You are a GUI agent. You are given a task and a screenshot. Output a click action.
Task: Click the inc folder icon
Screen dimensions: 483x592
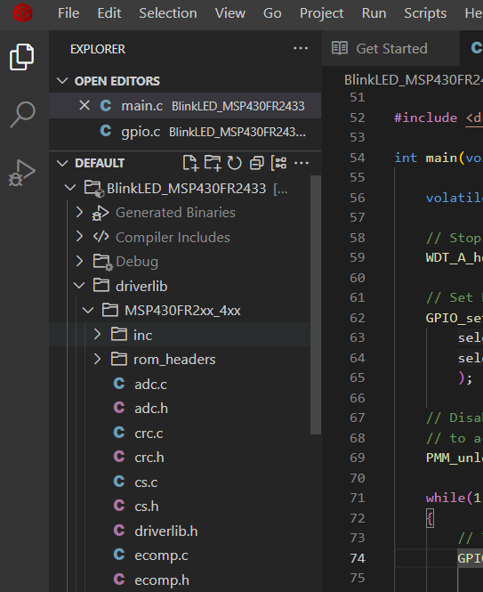[119, 335]
